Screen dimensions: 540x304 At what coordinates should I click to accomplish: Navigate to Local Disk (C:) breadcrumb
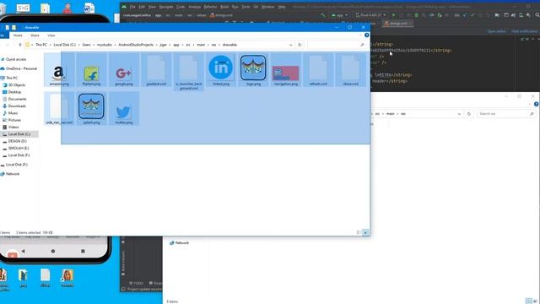click(x=64, y=45)
